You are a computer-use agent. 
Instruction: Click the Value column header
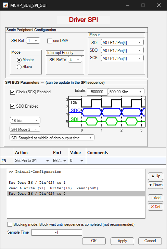[77, 153]
